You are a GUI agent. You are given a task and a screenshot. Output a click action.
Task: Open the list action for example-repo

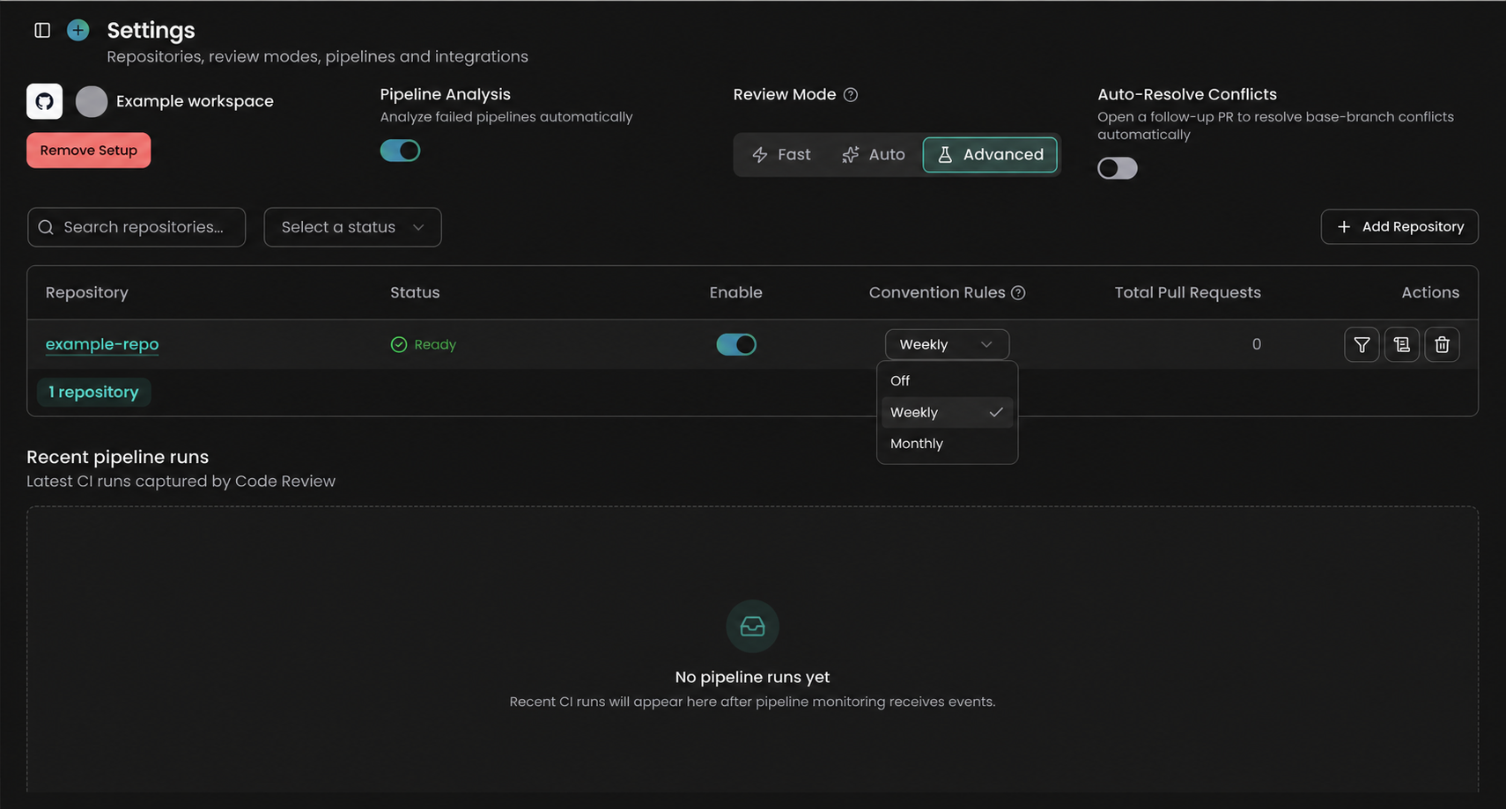tap(1402, 344)
